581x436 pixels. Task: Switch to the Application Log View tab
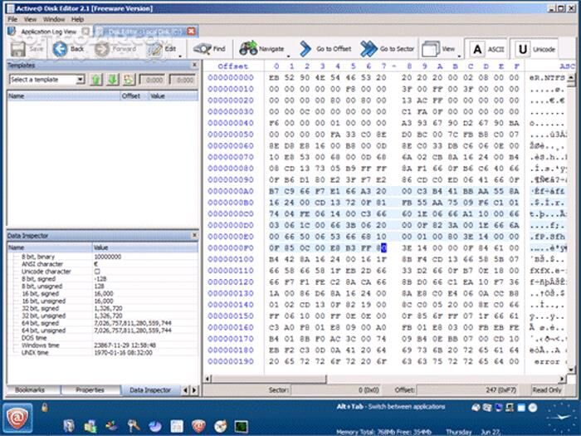[46, 31]
